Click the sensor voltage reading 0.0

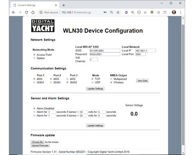(134, 114)
